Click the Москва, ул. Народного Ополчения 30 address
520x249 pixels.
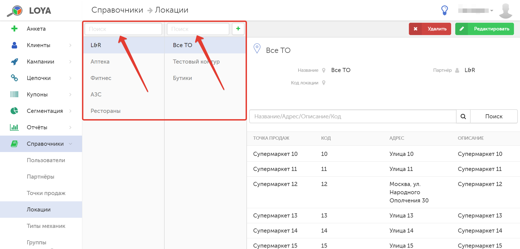(x=409, y=192)
